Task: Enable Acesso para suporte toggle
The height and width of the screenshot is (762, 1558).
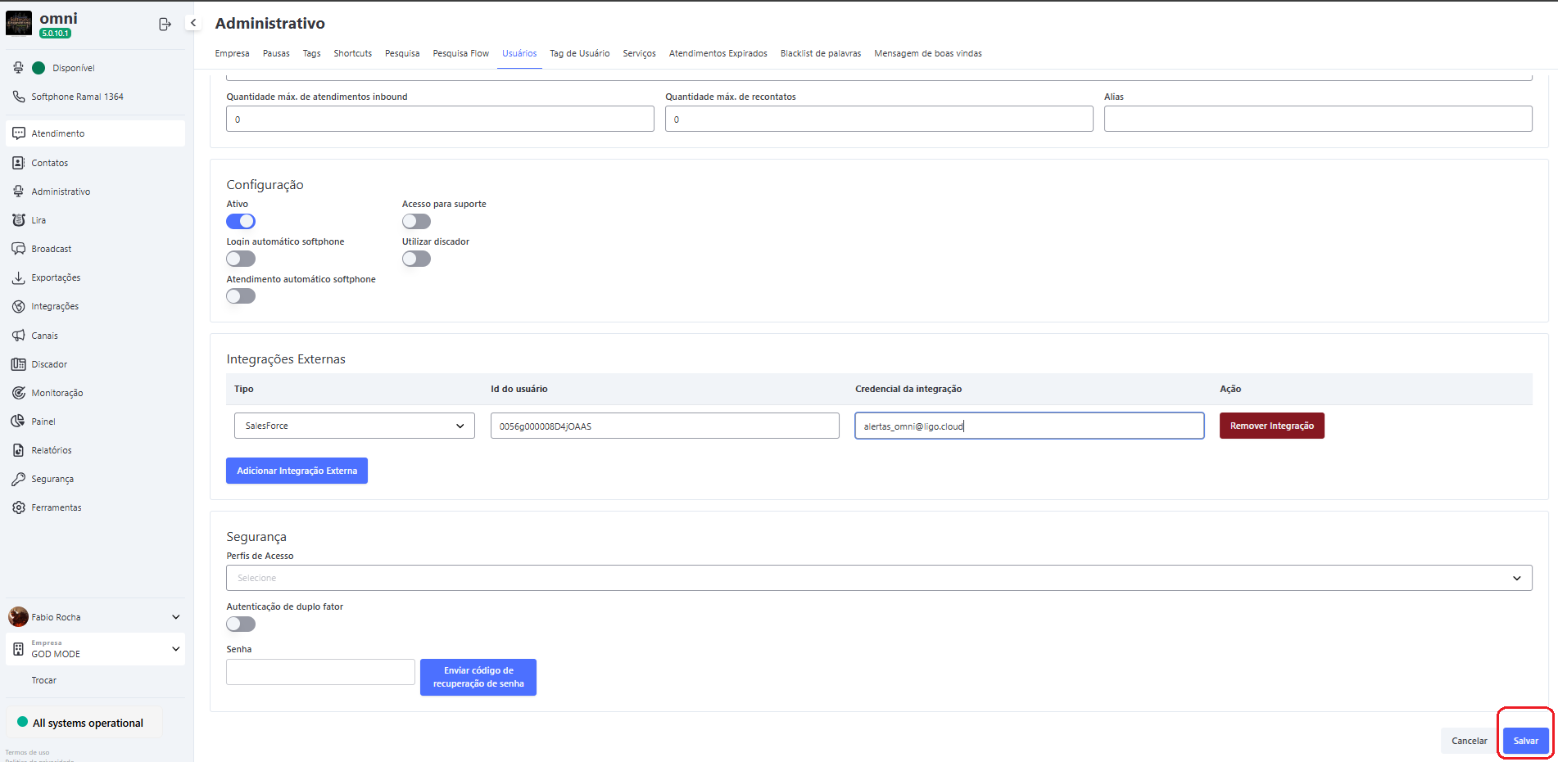Action: (x=416, y=221)
